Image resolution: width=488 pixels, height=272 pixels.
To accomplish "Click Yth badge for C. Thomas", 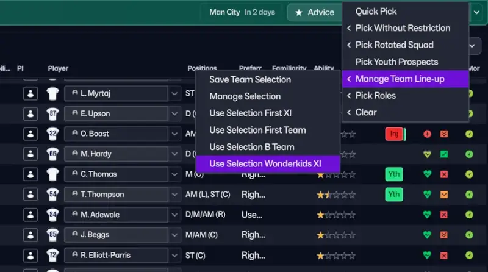I will coord(394,174).
